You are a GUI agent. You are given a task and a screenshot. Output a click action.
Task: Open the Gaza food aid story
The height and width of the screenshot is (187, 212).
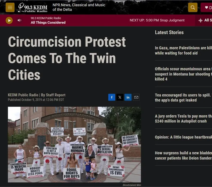tap(183, 50)
